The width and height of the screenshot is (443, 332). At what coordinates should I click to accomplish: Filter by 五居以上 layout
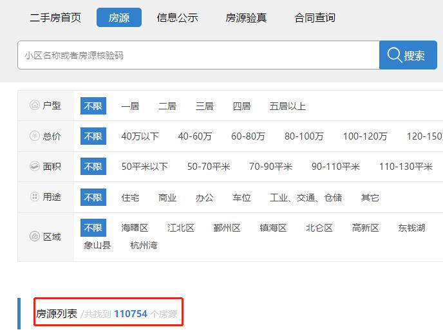point(288,106)
